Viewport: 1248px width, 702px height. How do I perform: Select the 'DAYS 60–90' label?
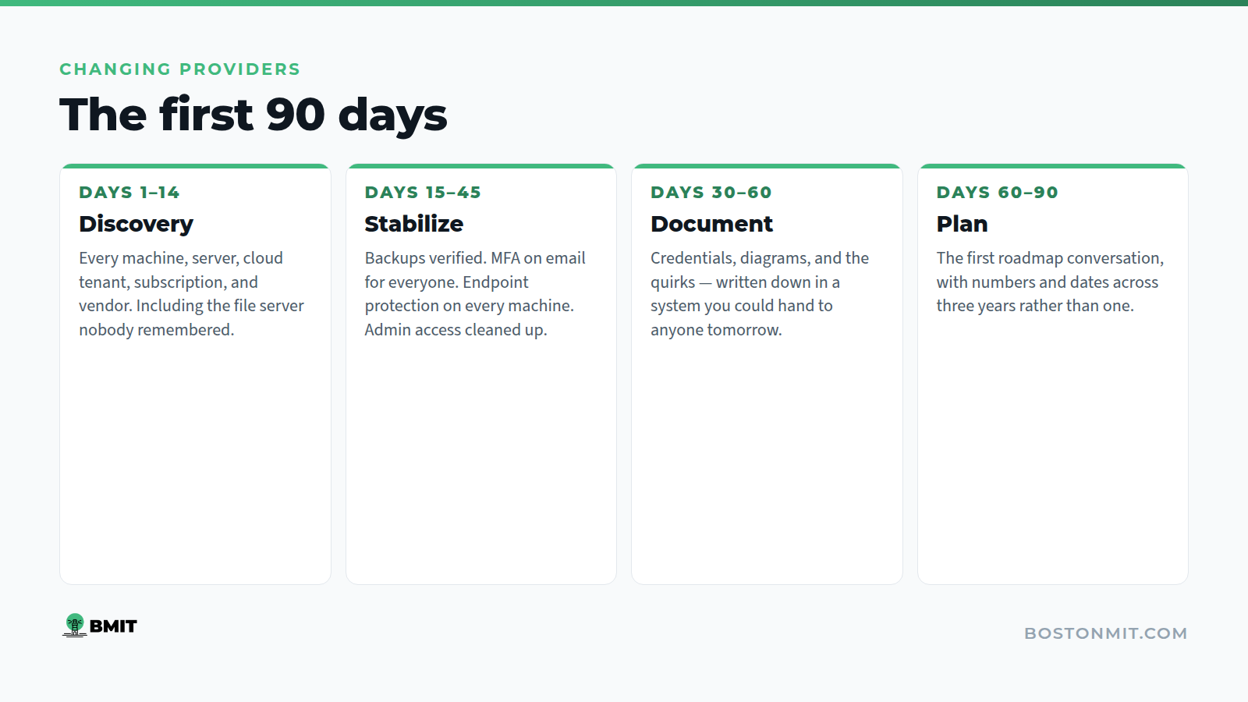(998, 193)
